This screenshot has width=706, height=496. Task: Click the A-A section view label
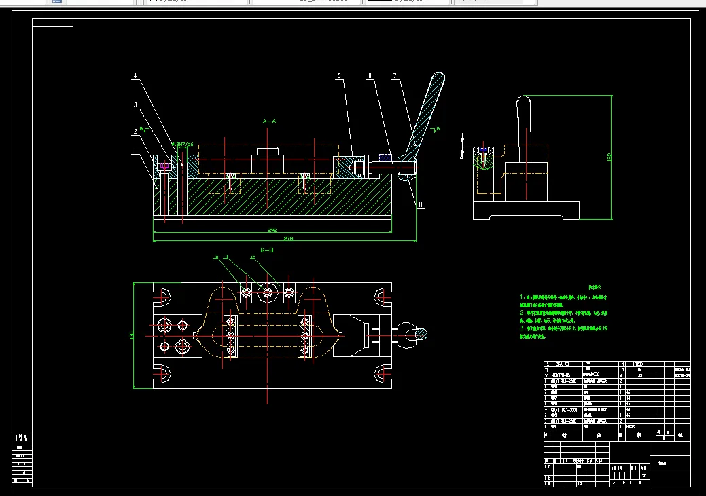click(269, 121)
